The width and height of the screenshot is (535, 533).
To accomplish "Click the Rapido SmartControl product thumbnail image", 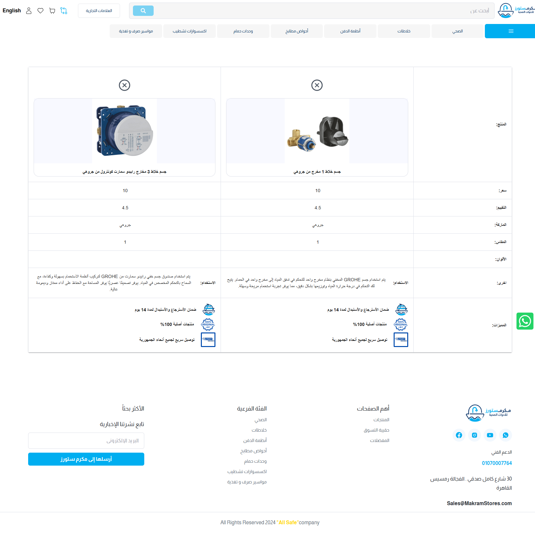I will click(125, 131).
